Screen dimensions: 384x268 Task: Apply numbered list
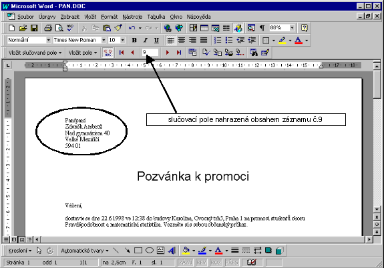coord(218,40)
